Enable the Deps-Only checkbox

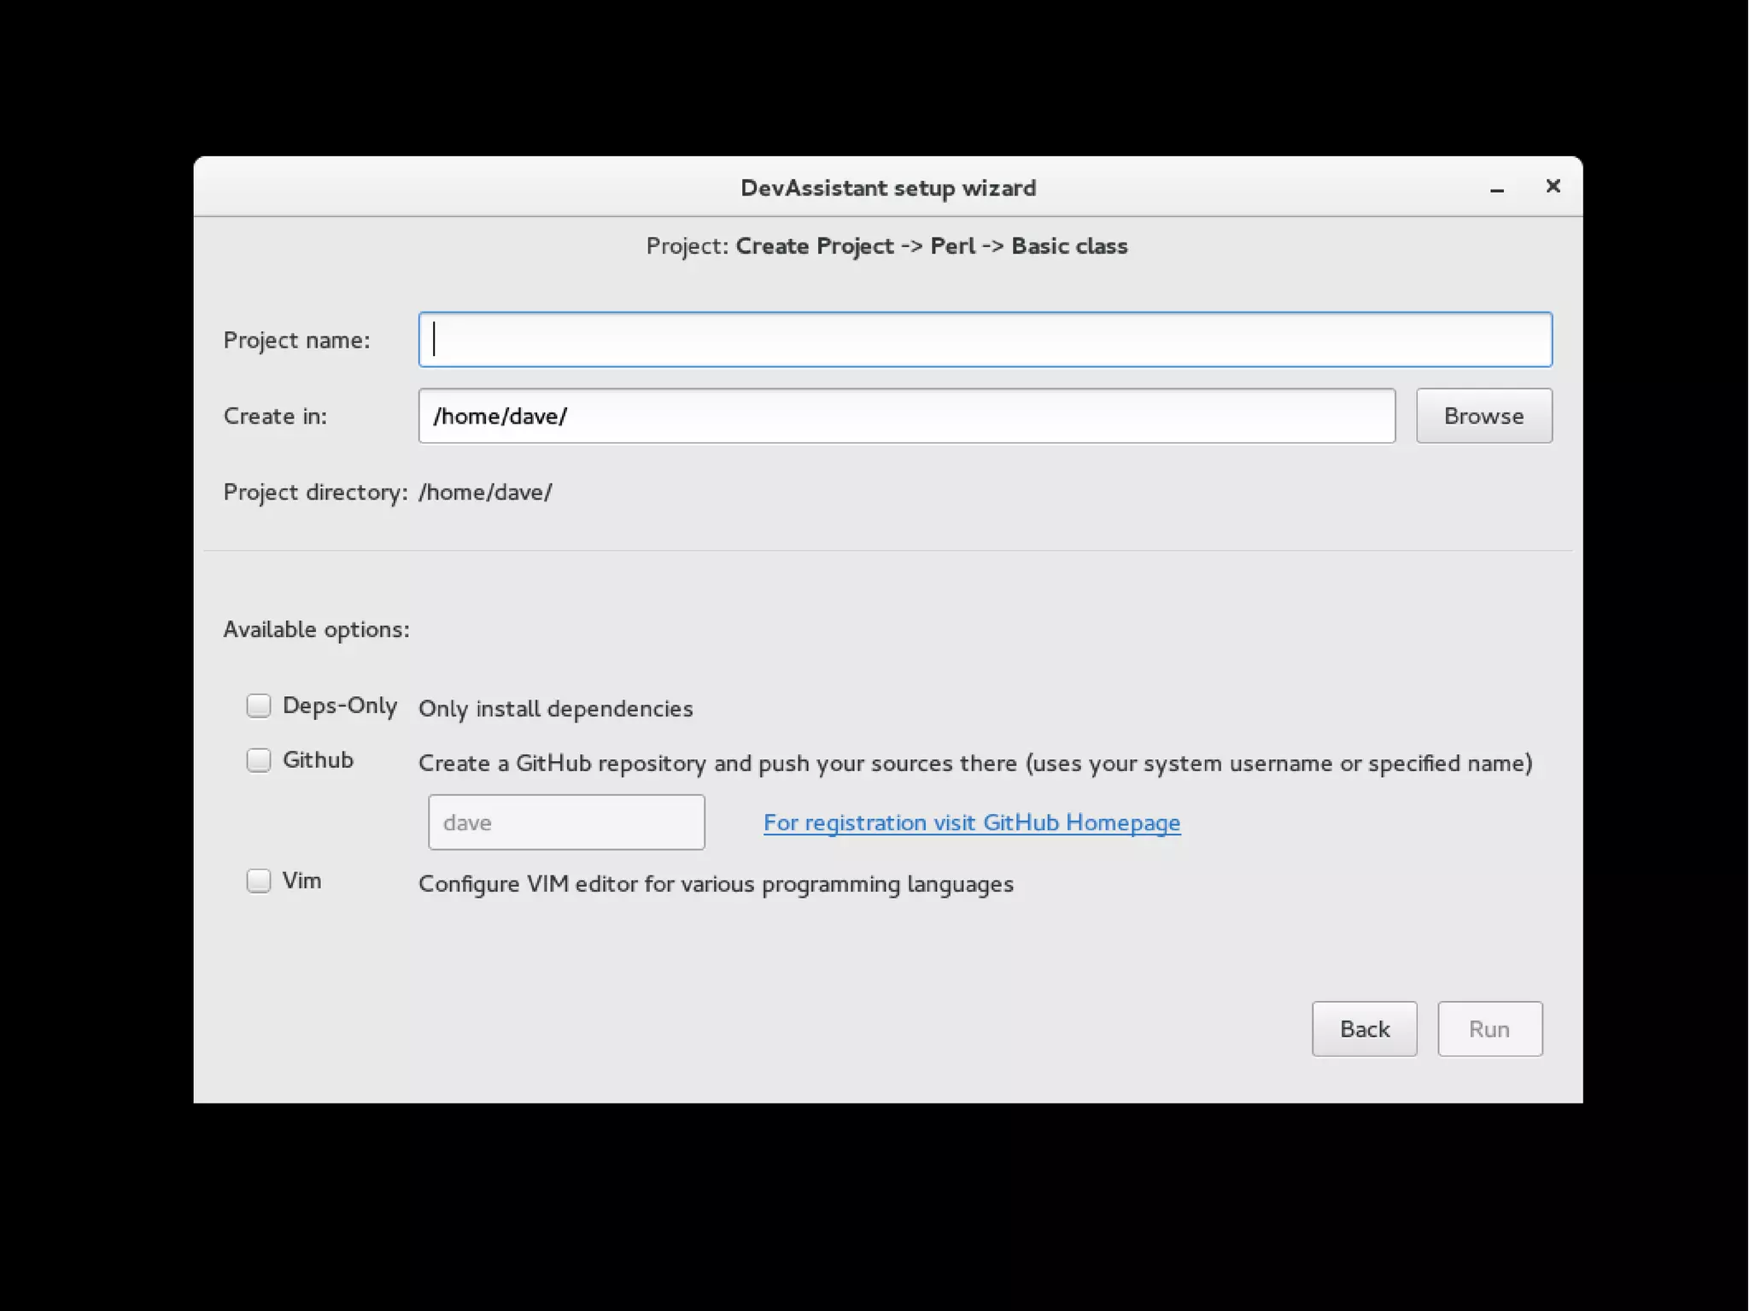tap(259, 705)
